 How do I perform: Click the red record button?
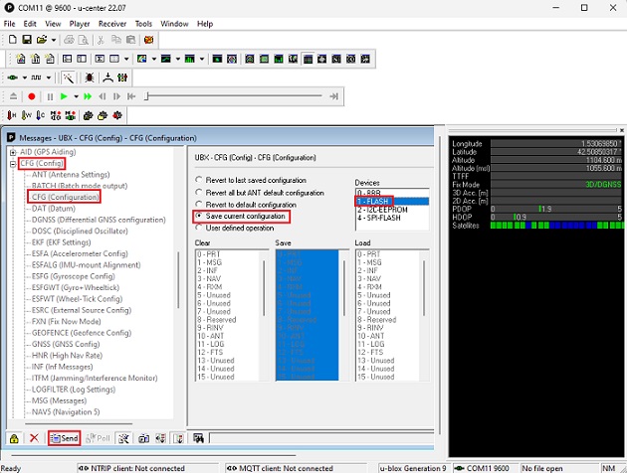(32, 96)
